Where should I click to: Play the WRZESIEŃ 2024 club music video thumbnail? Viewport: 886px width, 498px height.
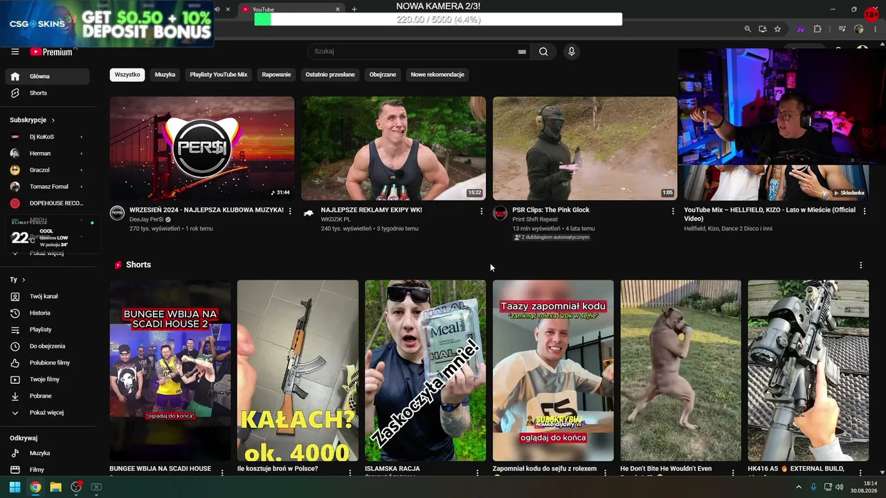(202, 148)
